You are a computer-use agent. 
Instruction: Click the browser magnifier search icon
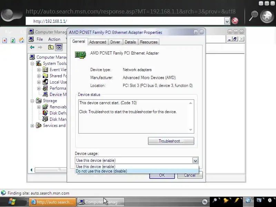(x=253, y=16)
